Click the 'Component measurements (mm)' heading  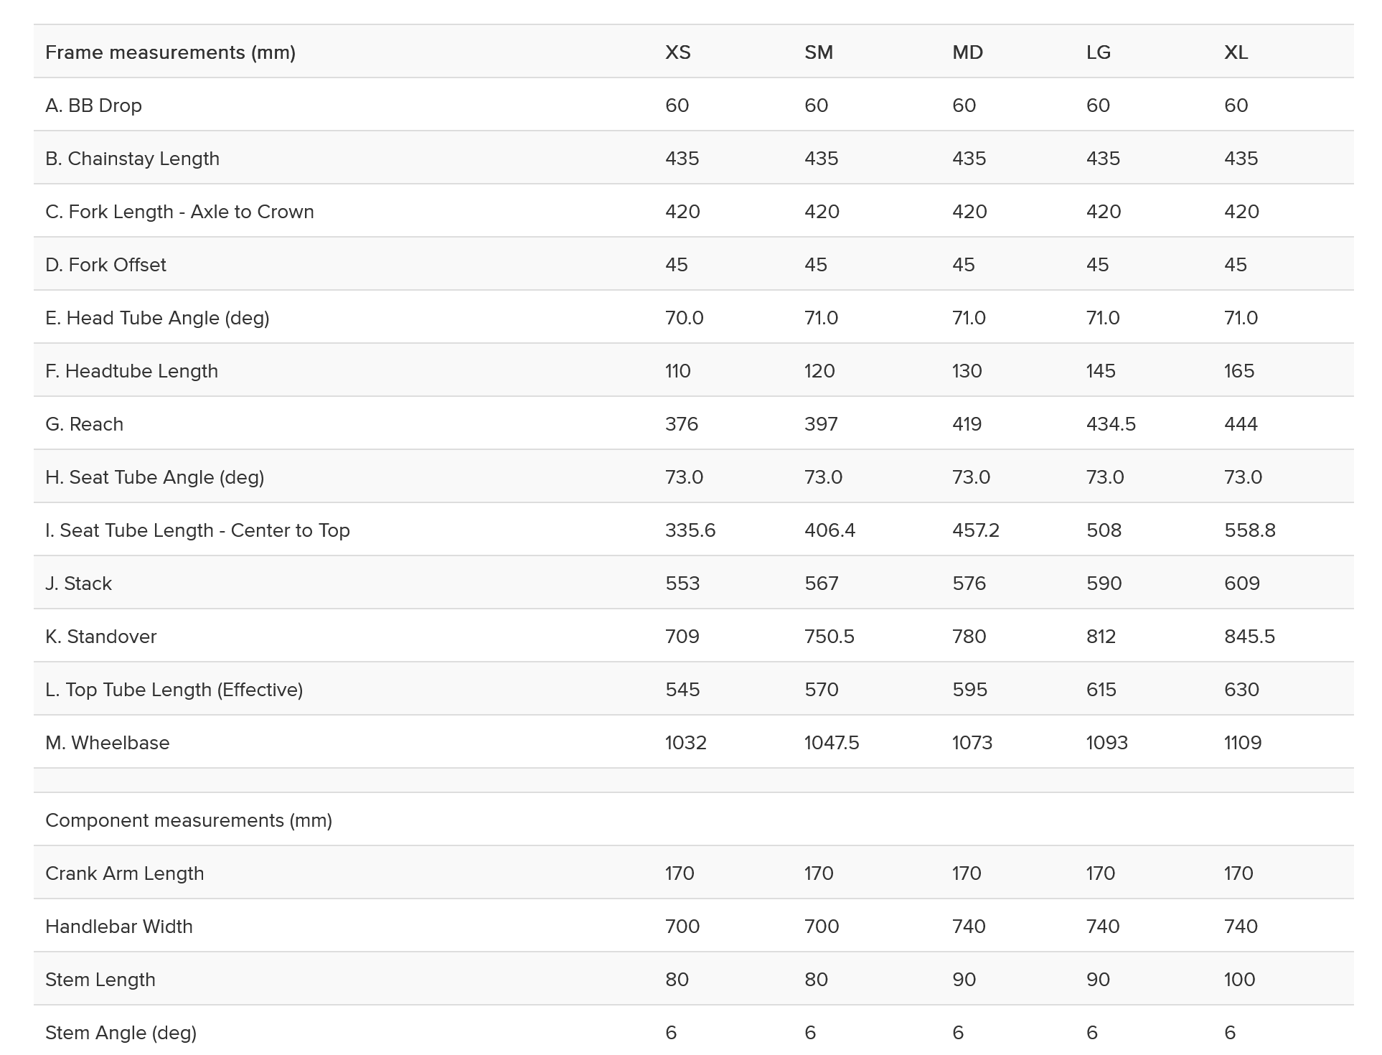point(188,820)
